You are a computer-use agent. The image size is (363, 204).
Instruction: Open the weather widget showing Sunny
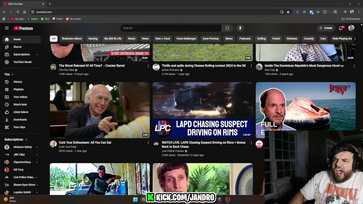(10, 199)
